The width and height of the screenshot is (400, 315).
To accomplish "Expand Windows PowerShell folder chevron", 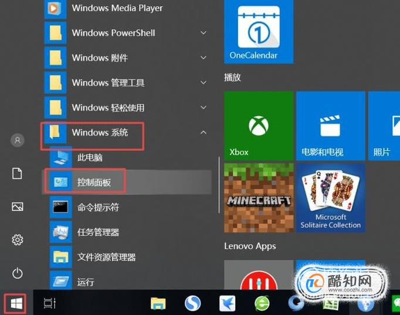I will point(204,33).
